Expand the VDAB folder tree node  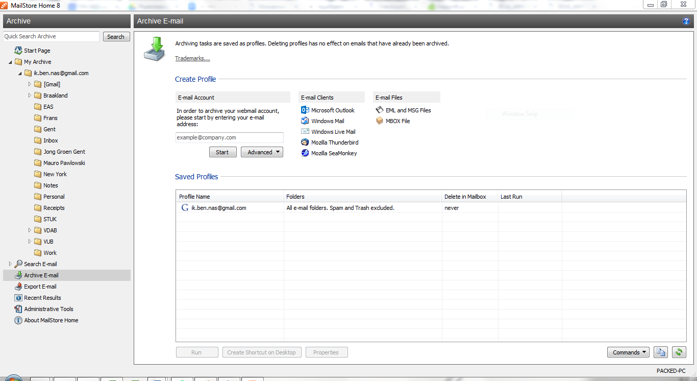tap(30, 230)
